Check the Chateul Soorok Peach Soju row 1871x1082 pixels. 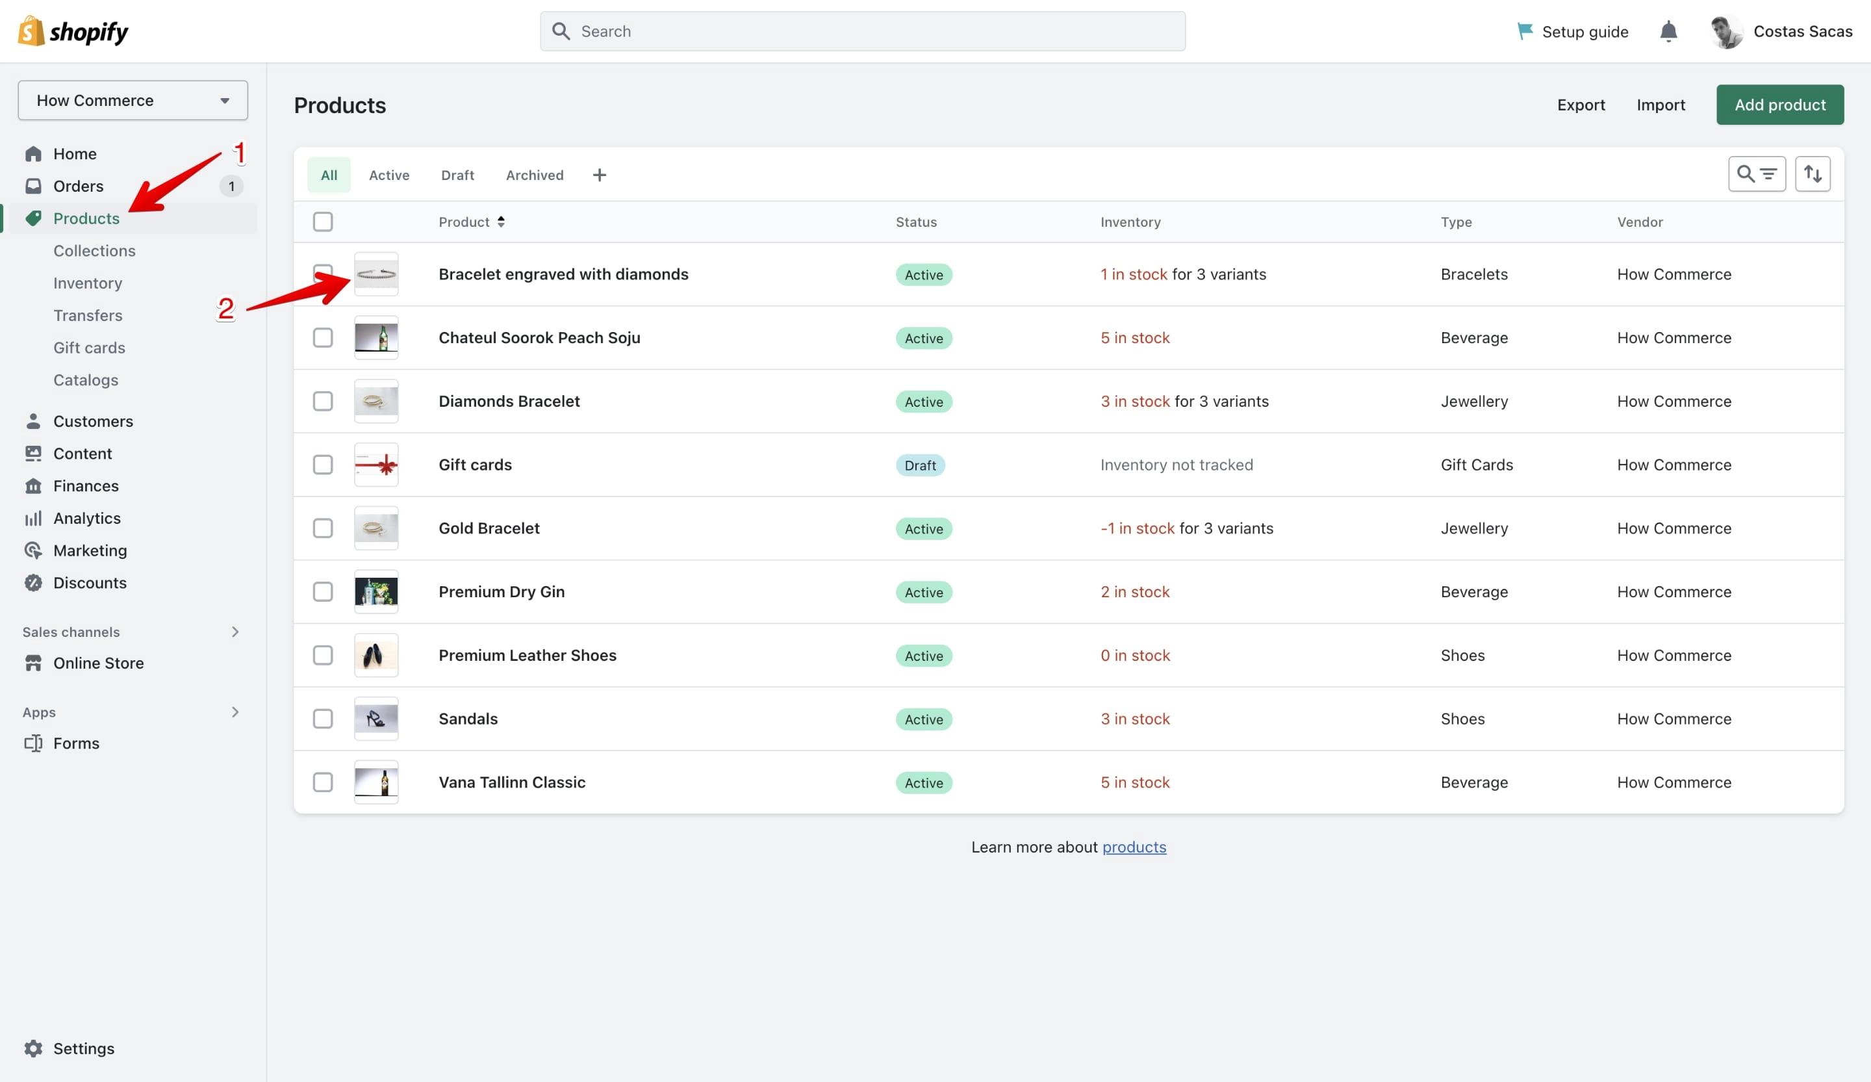point(323,338)
